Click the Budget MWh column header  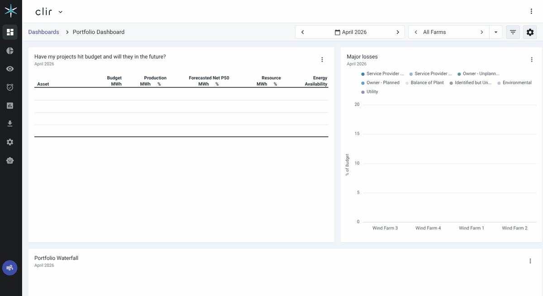[x=114, y=81]
